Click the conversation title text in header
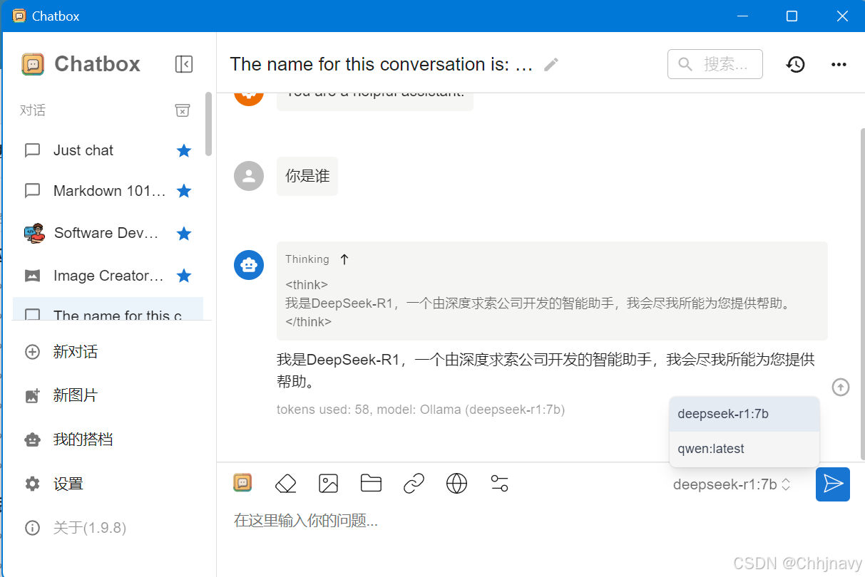Viewport: 865px width, 577px height. (x=382, y=64)
